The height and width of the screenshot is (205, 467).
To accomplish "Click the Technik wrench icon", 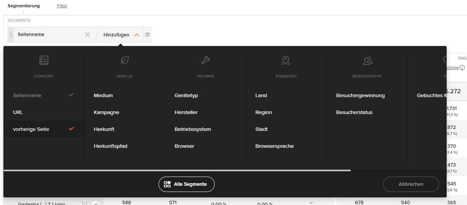I will (x=205, y=60).
